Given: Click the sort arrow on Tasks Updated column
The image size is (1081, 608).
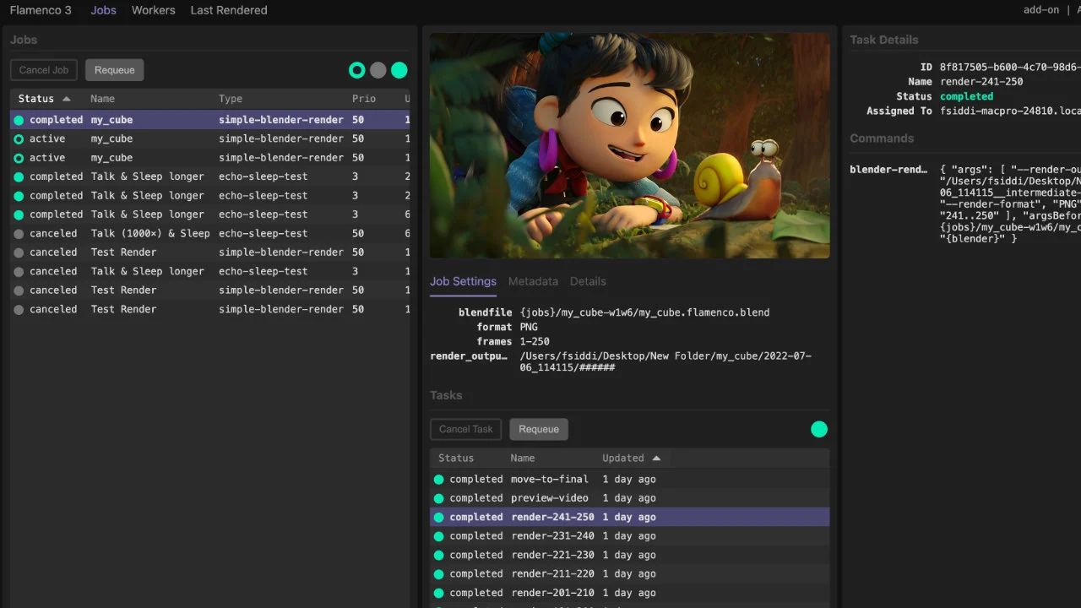Looking at the screenshot, I should [656, 458].
